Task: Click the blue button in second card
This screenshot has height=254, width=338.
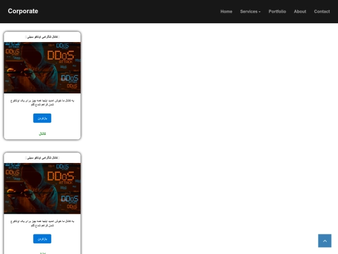Action: click(x=43, y=239)
